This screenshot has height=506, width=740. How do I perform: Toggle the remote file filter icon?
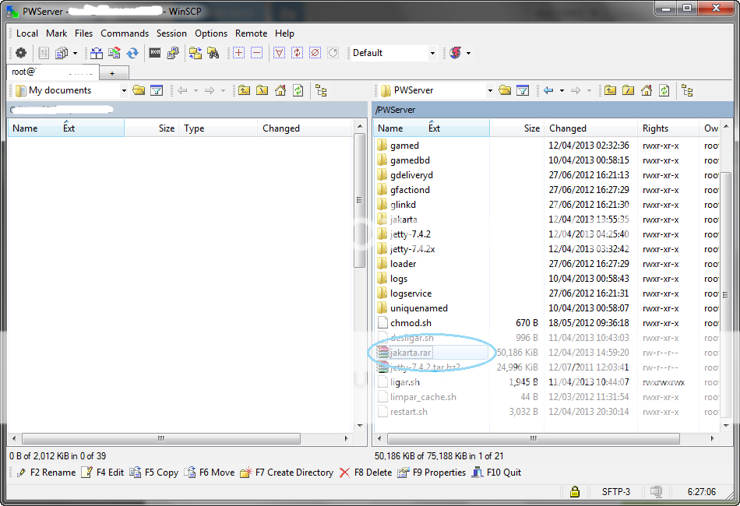pyautogui.click(x=521, y=90)
